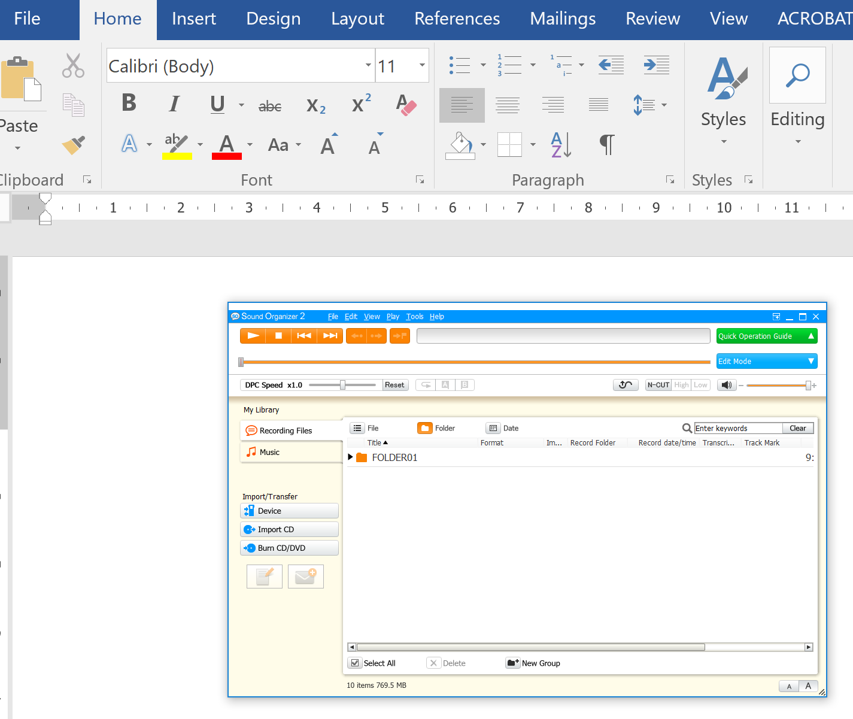This screenshot has height=719, width=853.
Task: Switch to the References tab
Action: click(457, 19)
